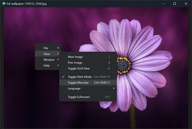Click the green app logo in title bar
Image resolution: width=192 pixels, height=129 pixels.
click(4, 4)
